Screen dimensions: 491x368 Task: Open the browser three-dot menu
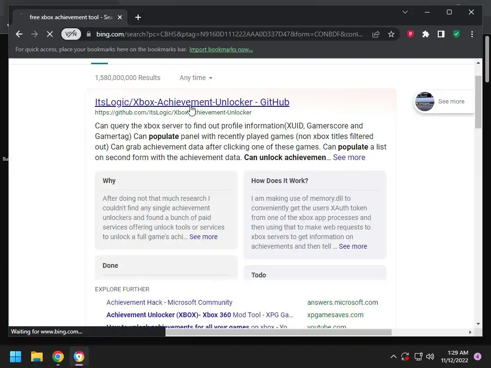click(472, 34)
